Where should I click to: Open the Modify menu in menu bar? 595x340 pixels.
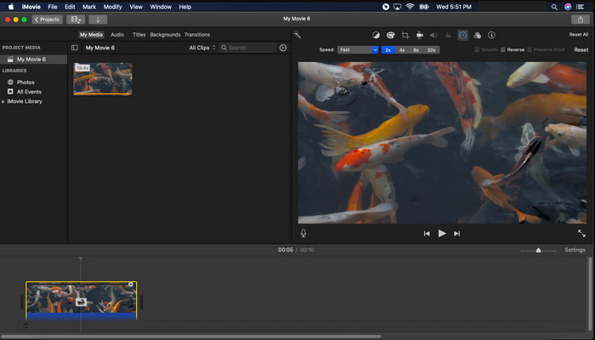point(113,6)
